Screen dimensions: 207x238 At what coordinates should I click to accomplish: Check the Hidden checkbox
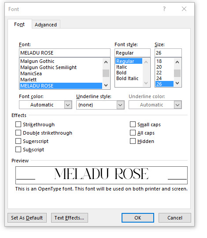click(133, 141)
